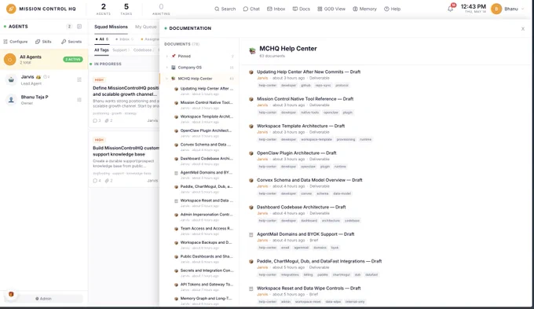Open Memory from the top navigation
Screen dimensions: 534x309
(x=364, y=9)
